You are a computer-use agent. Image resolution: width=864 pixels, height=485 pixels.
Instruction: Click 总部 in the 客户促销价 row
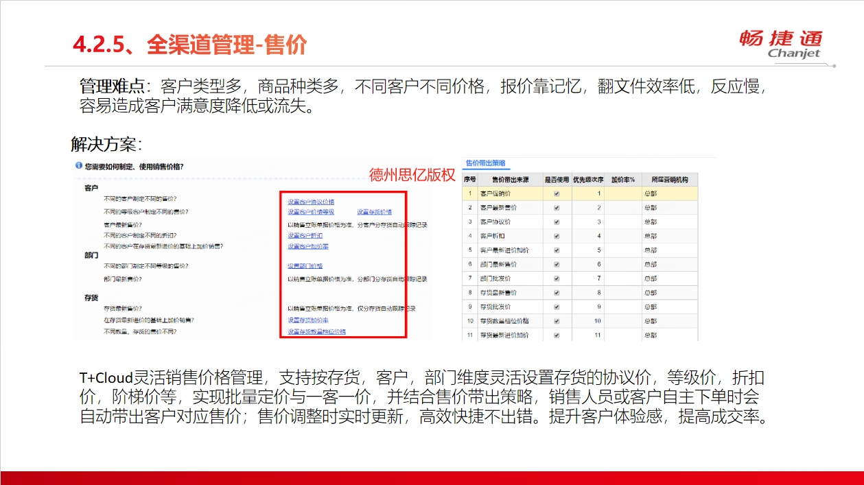coord(650,193)
